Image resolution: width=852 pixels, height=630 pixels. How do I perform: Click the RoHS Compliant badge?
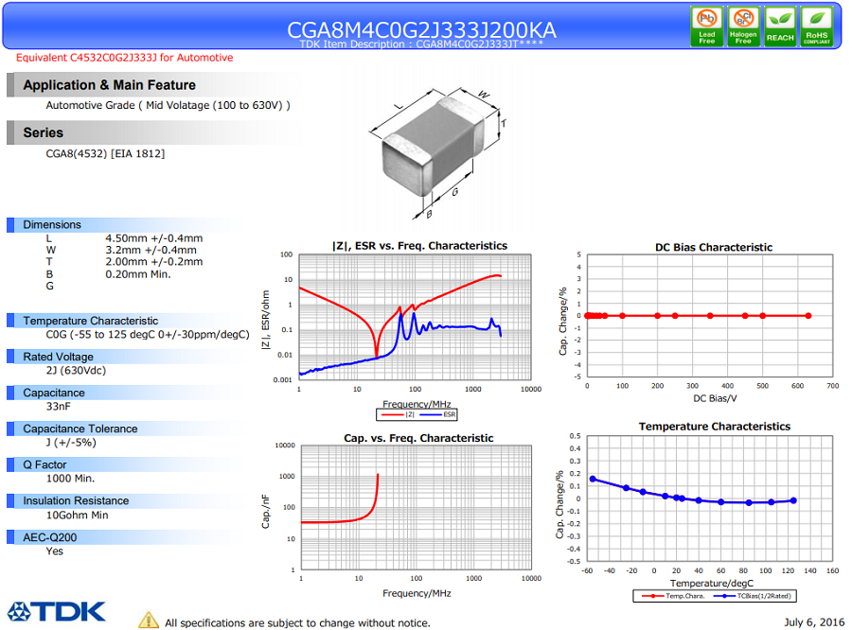pos(816,26)
